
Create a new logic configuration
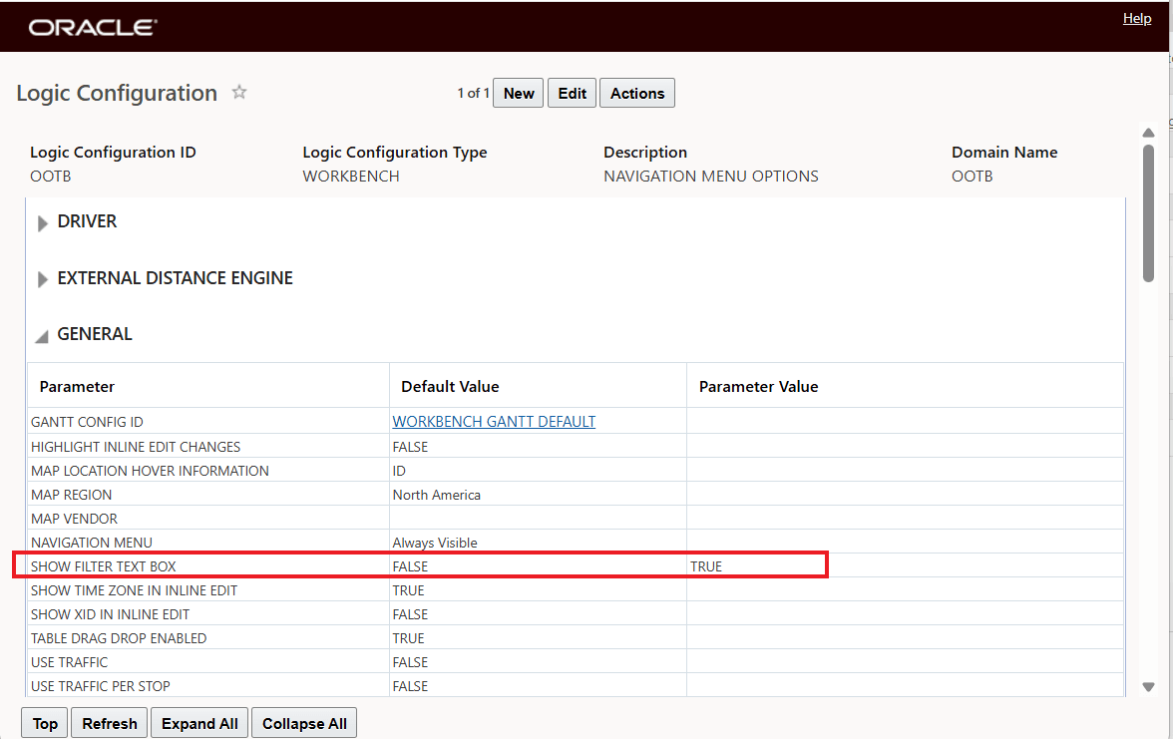tap(518, 93)
